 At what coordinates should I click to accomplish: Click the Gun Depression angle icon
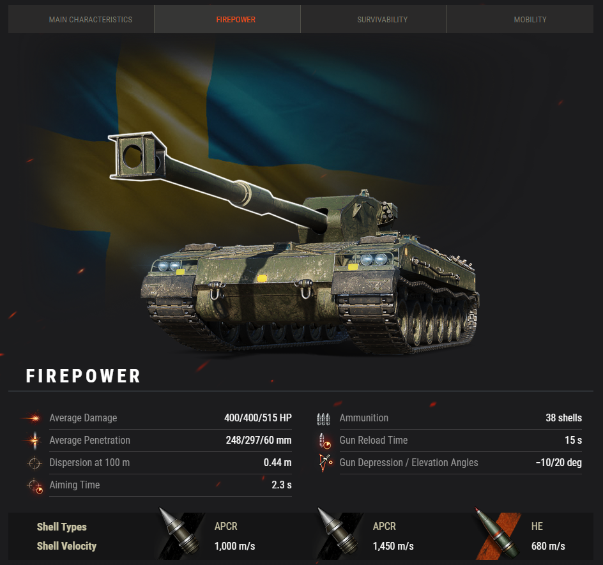325,463
